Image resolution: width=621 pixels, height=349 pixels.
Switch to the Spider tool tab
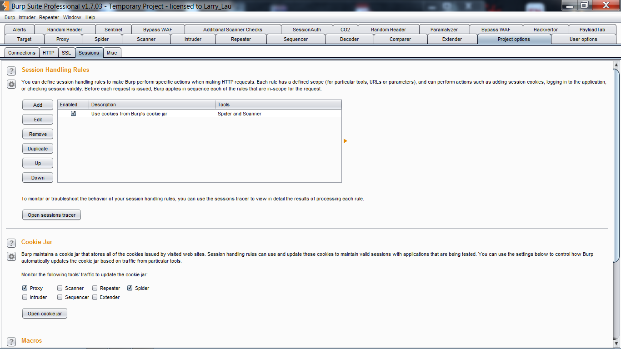point(101,39)
